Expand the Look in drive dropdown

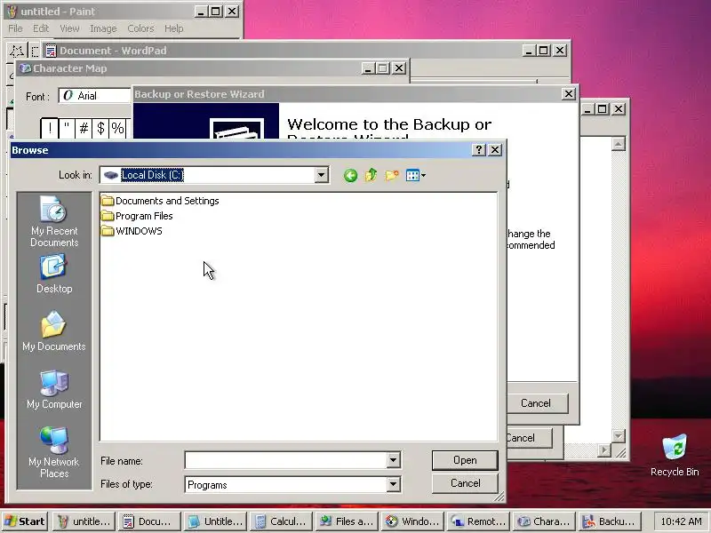point(321,175)
